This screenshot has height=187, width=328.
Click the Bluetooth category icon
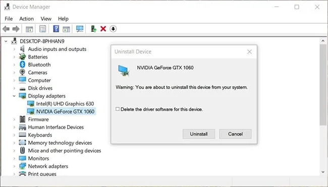point(22,65)
